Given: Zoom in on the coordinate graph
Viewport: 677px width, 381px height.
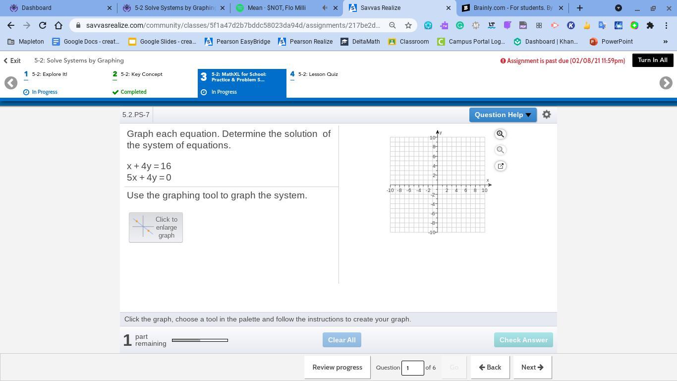Looking at the screenshot, I should tap(500, 134).
